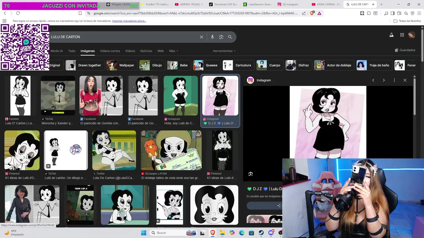This screenshot has height=238, width=424.
Task: Filter by Actor de doblaje chip
Action: pos(334,65)
